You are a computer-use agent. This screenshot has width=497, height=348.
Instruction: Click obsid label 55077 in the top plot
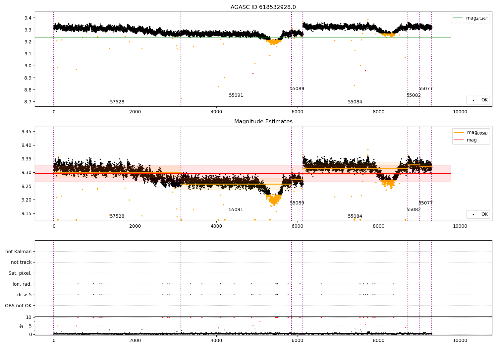(x=426, y=89)
